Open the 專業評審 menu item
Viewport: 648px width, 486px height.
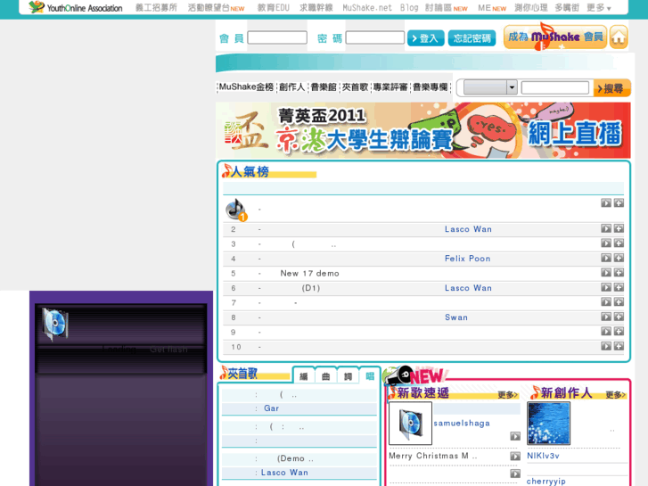[390, 86]
